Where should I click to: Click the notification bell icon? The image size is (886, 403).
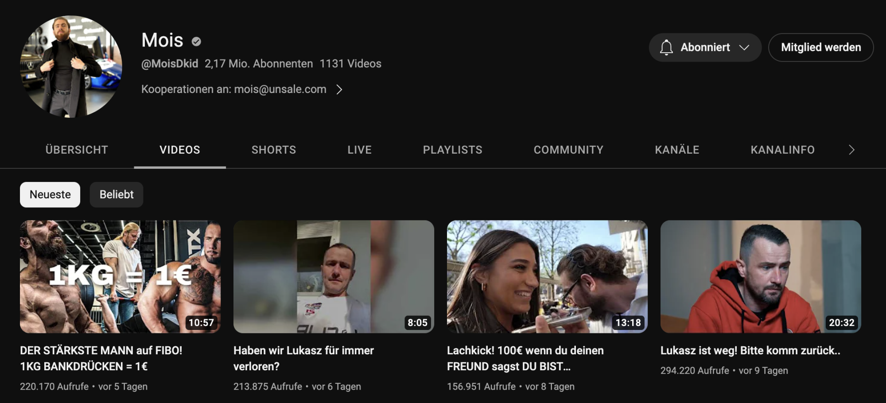pos(666,47)
